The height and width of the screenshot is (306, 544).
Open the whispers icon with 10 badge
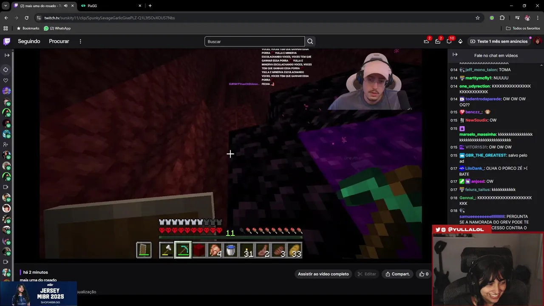(449, 41)
